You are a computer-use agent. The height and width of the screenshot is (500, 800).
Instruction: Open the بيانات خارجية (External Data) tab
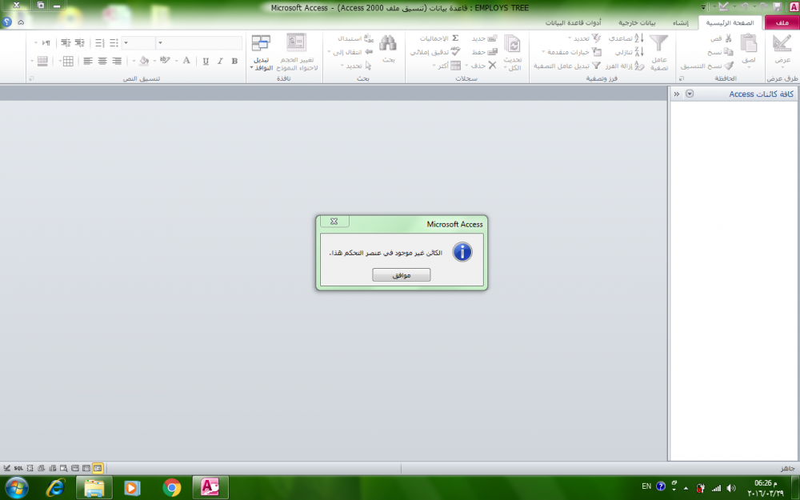[x=637, y=23]
